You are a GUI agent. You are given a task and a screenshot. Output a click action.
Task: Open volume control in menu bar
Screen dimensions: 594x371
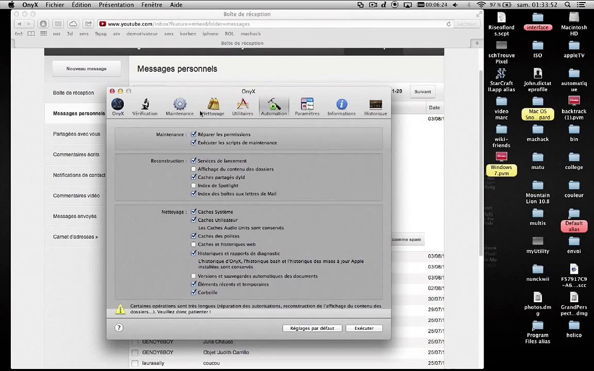click(455, 5)
